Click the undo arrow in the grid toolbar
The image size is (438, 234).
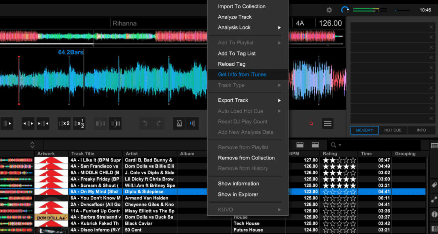pos(145,124)
